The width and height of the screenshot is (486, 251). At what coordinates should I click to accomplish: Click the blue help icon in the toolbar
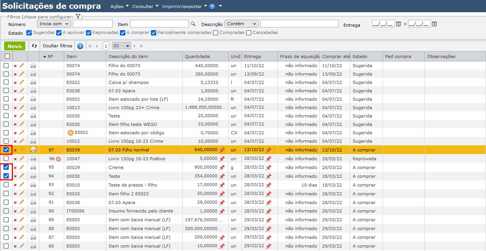pyautogui.click(x=80, y=46)
